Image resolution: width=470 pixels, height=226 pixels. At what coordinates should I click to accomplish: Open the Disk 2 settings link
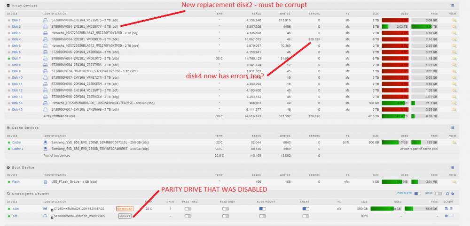click(16, 27)
